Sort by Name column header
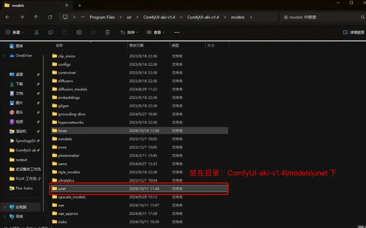 [59, 45]
